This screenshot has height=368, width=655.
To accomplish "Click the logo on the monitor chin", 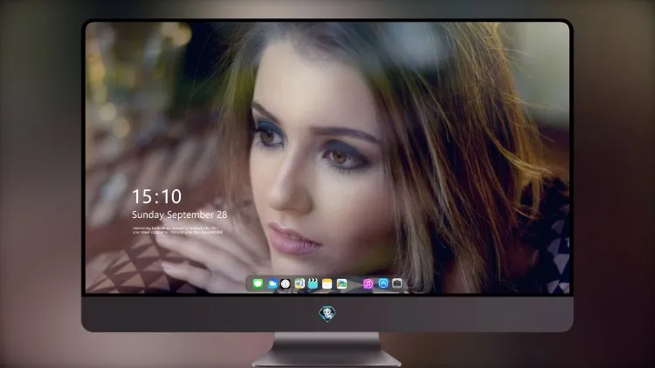I will 327,313.
